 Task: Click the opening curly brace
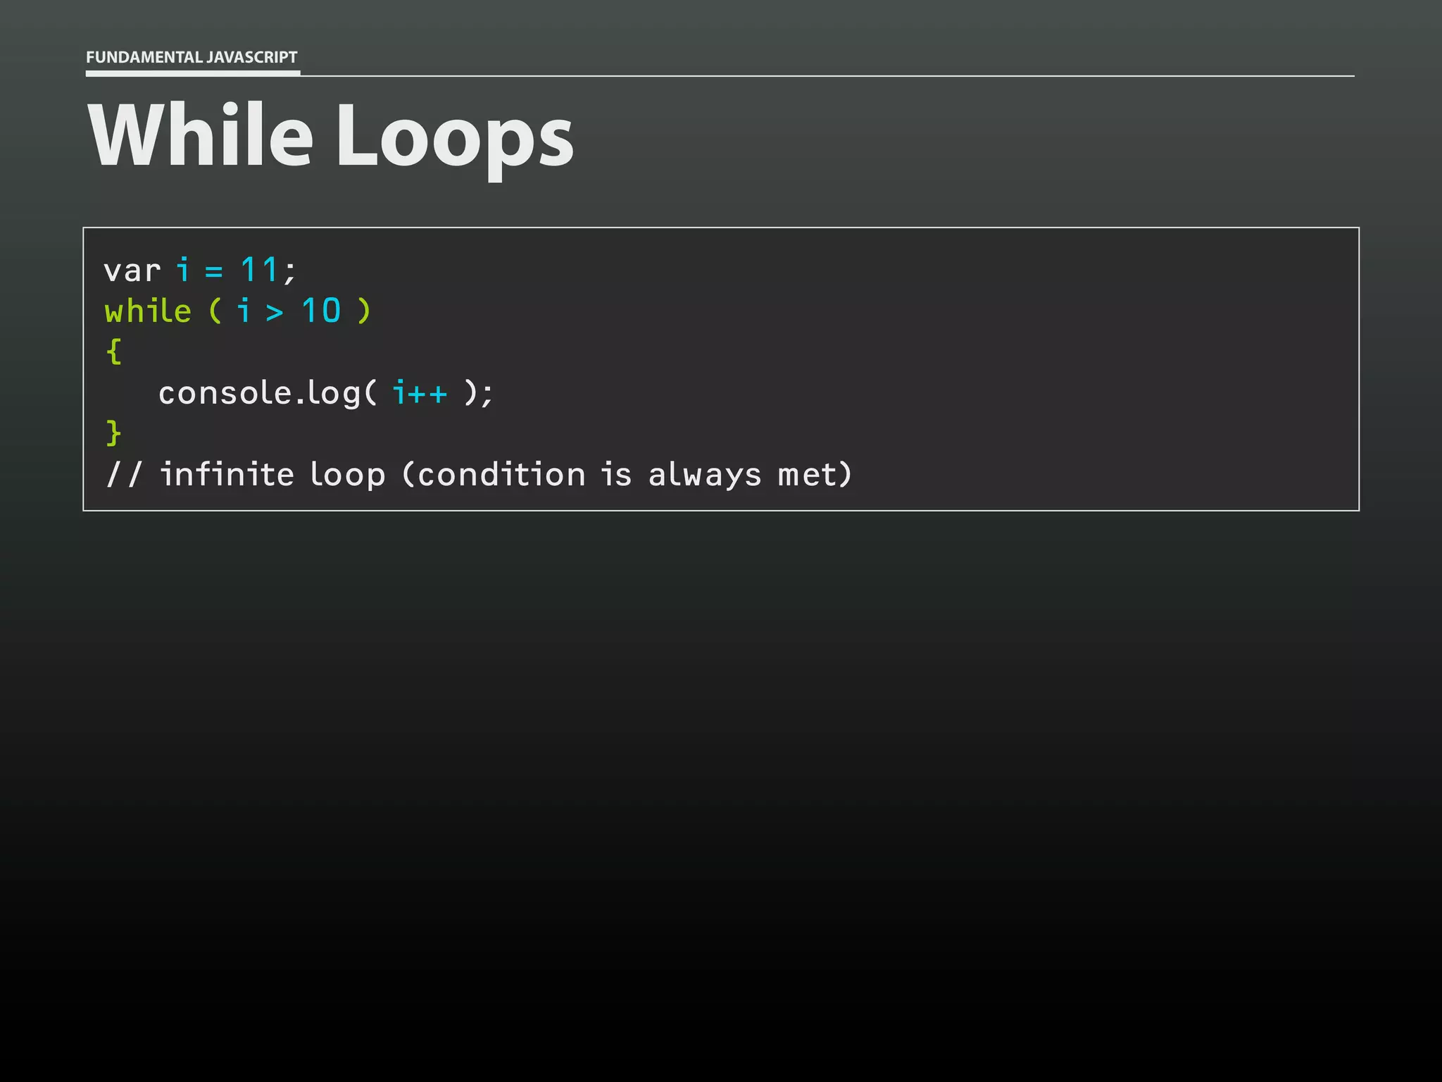tap(113, 351)
